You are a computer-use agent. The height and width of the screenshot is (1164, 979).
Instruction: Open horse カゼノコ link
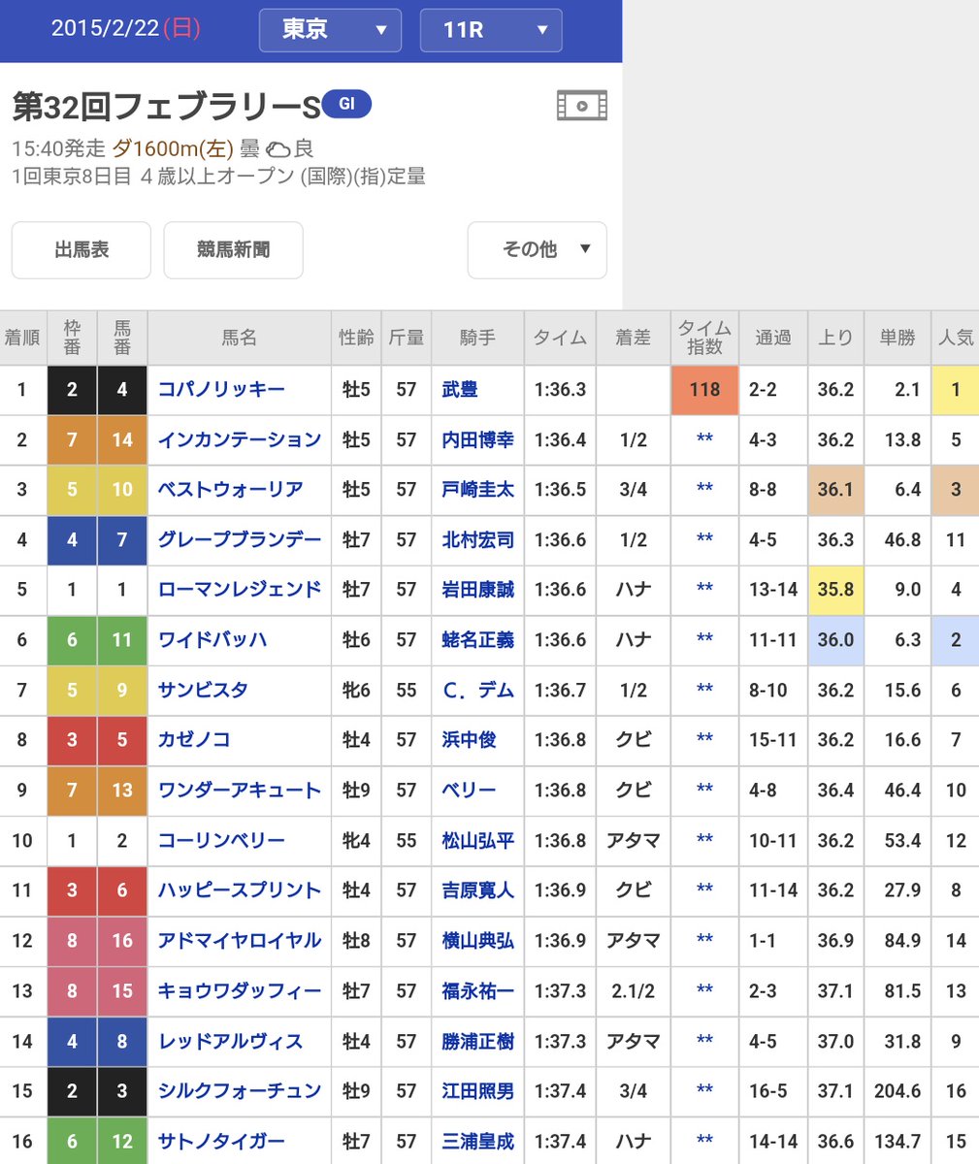tap(194, 740)
